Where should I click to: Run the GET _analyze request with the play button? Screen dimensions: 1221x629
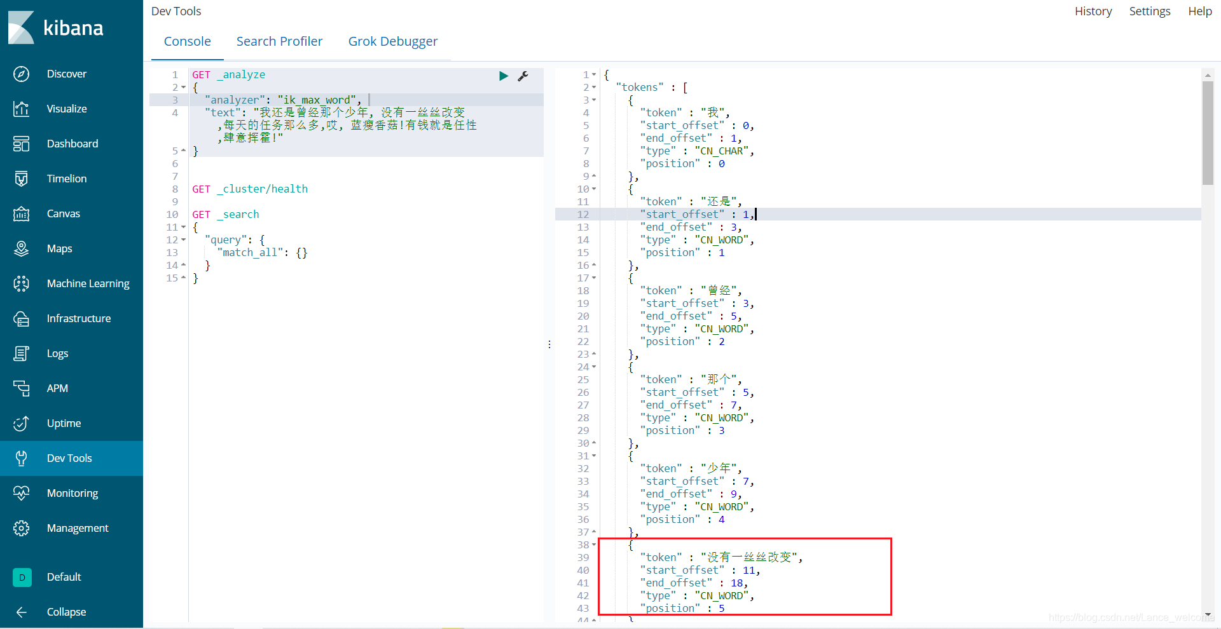[x=504, y=76]
